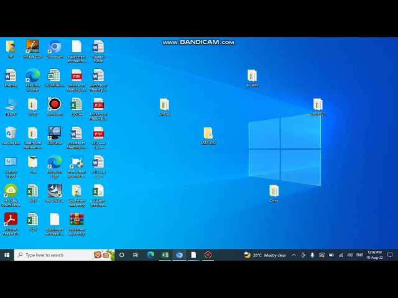This screenshot has width=398, height=298.
Task: Select the KMPlayer shortcut
Action: tap(55, 136)
